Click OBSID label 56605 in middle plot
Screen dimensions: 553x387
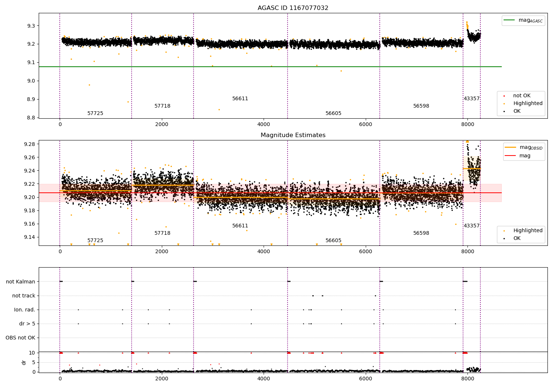333,241
